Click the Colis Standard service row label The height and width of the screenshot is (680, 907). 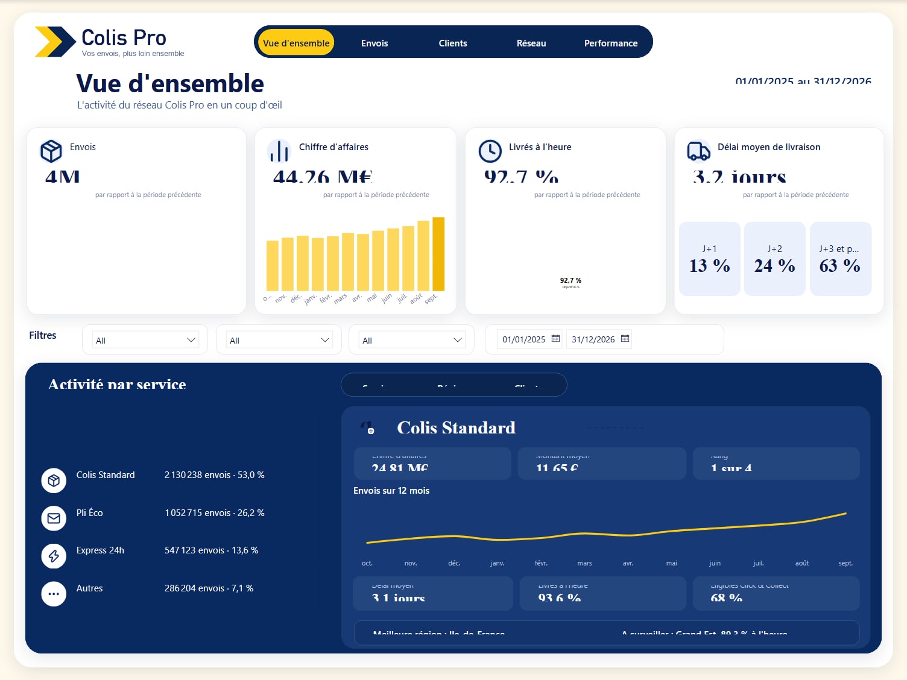(106, 475)
